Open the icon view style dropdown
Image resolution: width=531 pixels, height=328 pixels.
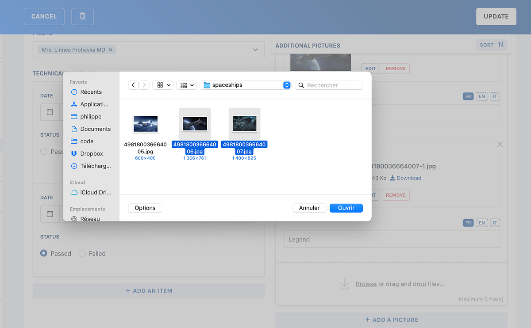(163, 84)
